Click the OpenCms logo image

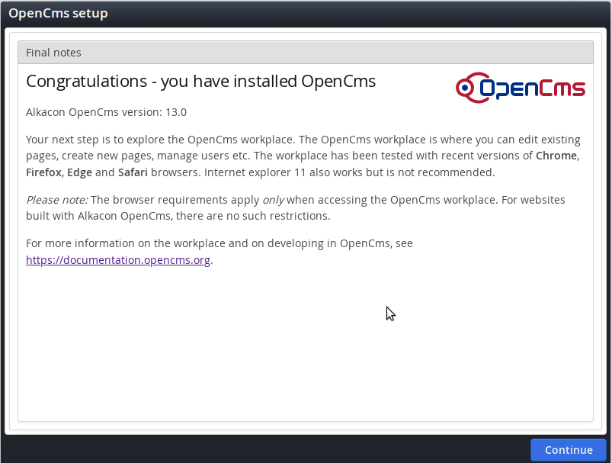pos(521,88)
